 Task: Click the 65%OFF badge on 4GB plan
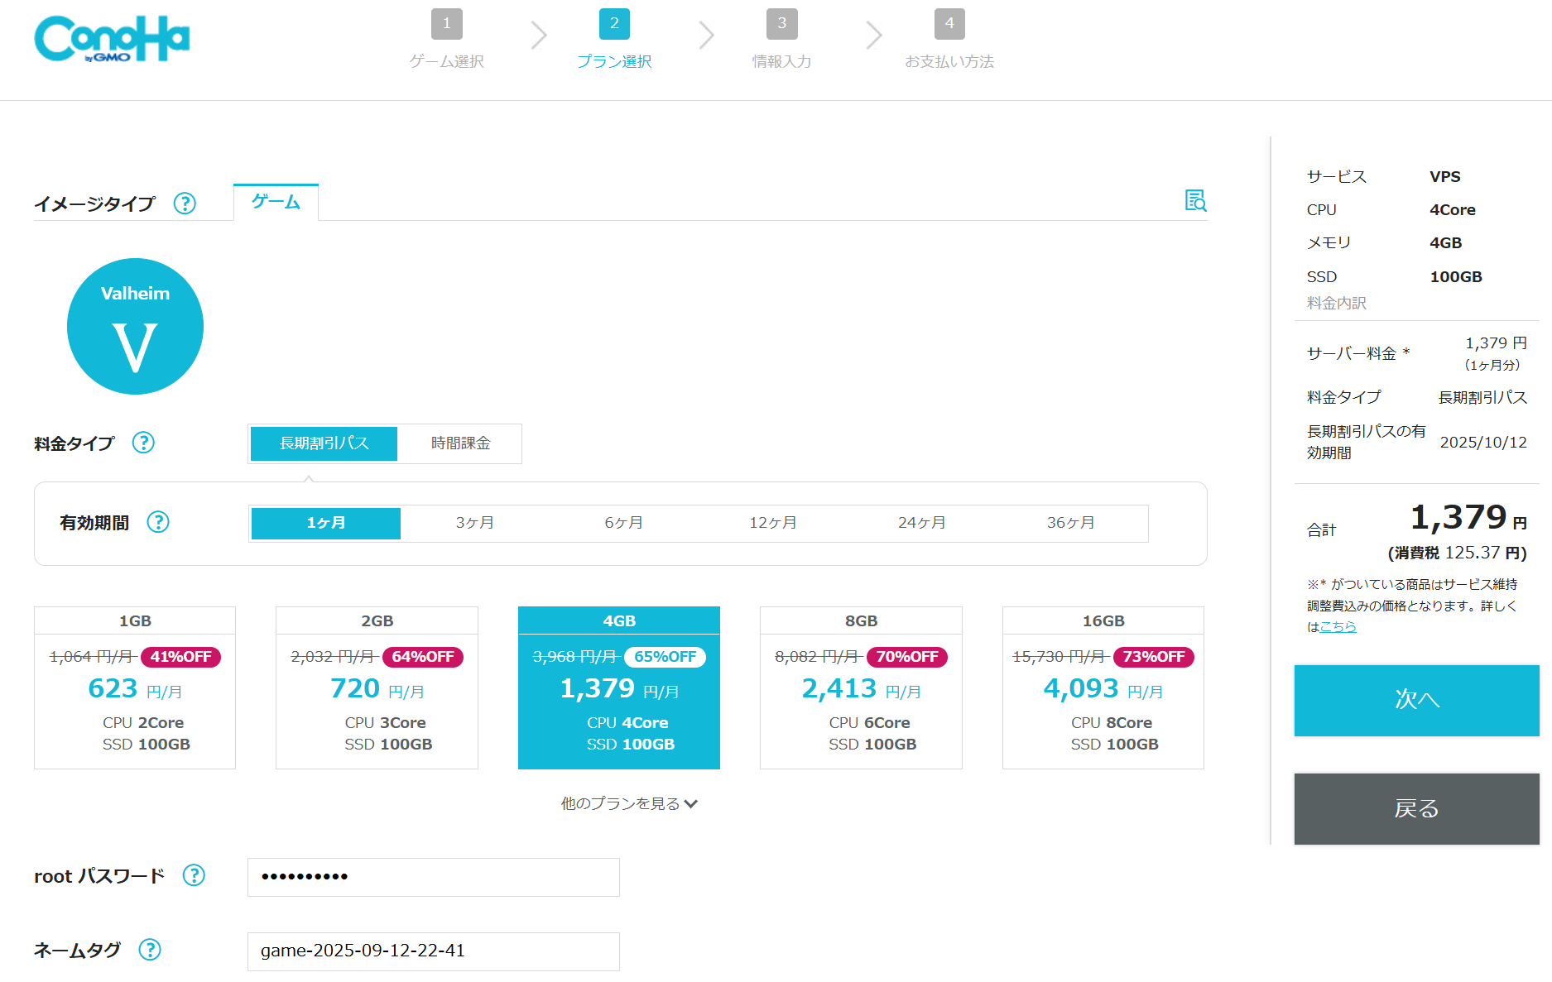(x=665, y=657)
